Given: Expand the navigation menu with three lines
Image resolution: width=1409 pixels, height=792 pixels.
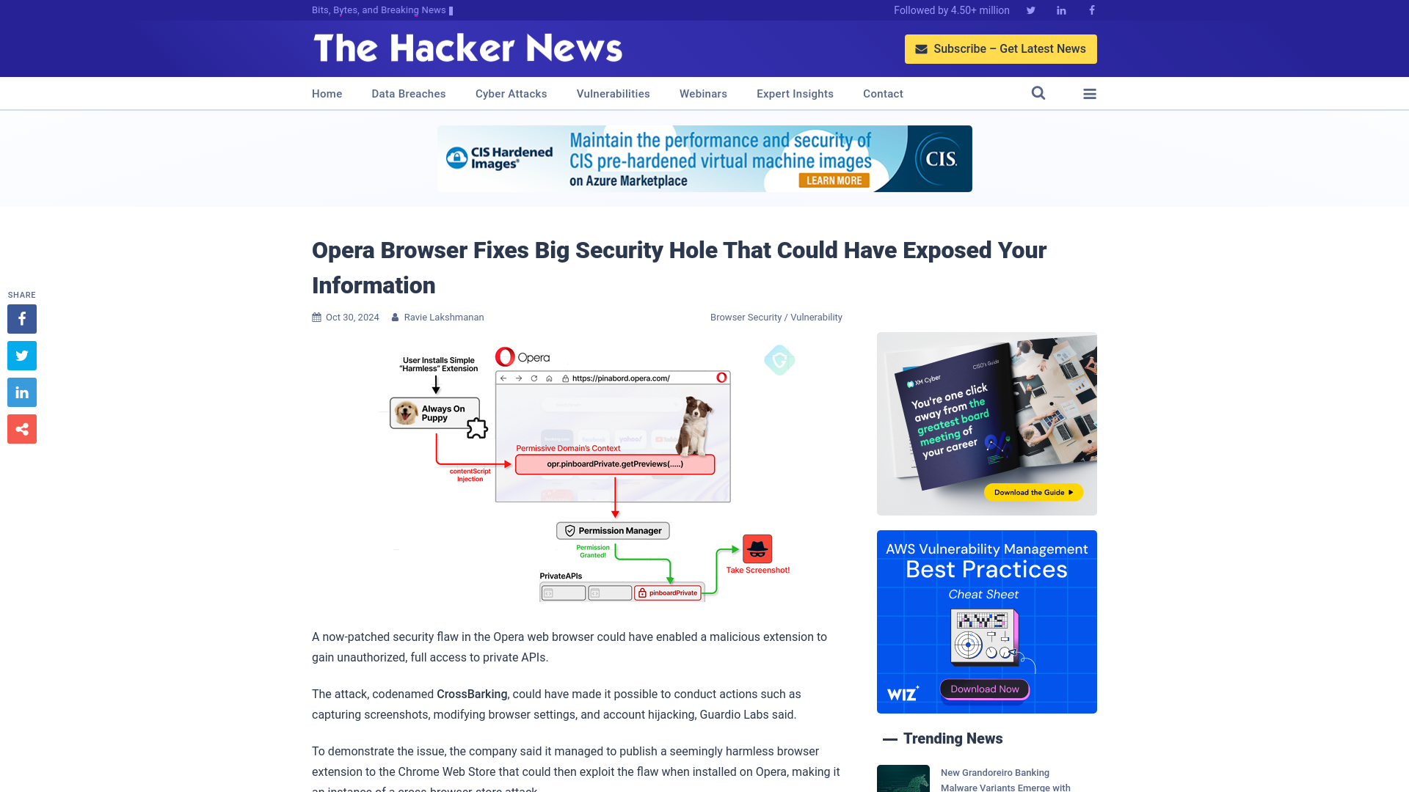Looking at the screenshot, I should (1090, 93).
